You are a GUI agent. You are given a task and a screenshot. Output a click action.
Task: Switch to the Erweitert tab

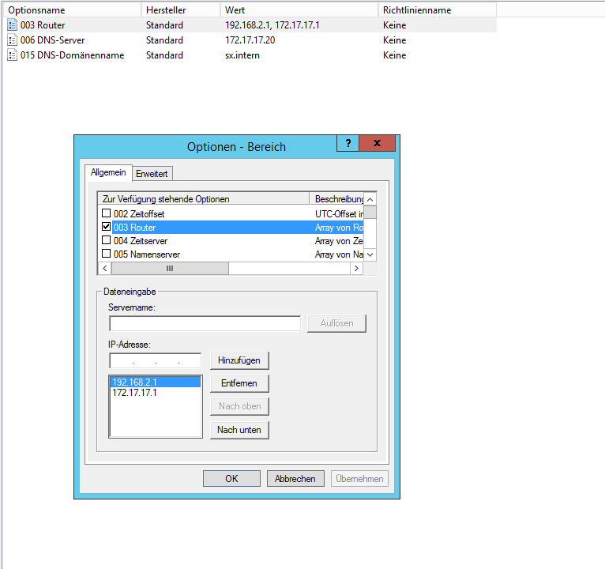coord(152,174)
